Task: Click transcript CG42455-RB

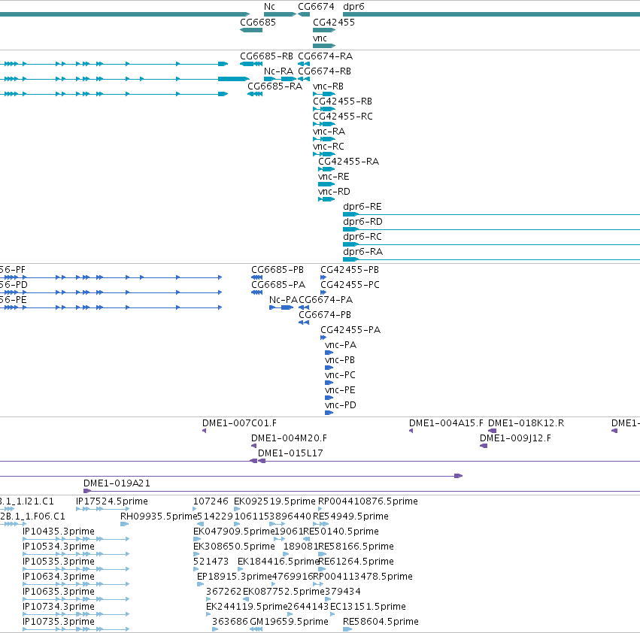Action: pyautogui.click(x=342, y=101)
